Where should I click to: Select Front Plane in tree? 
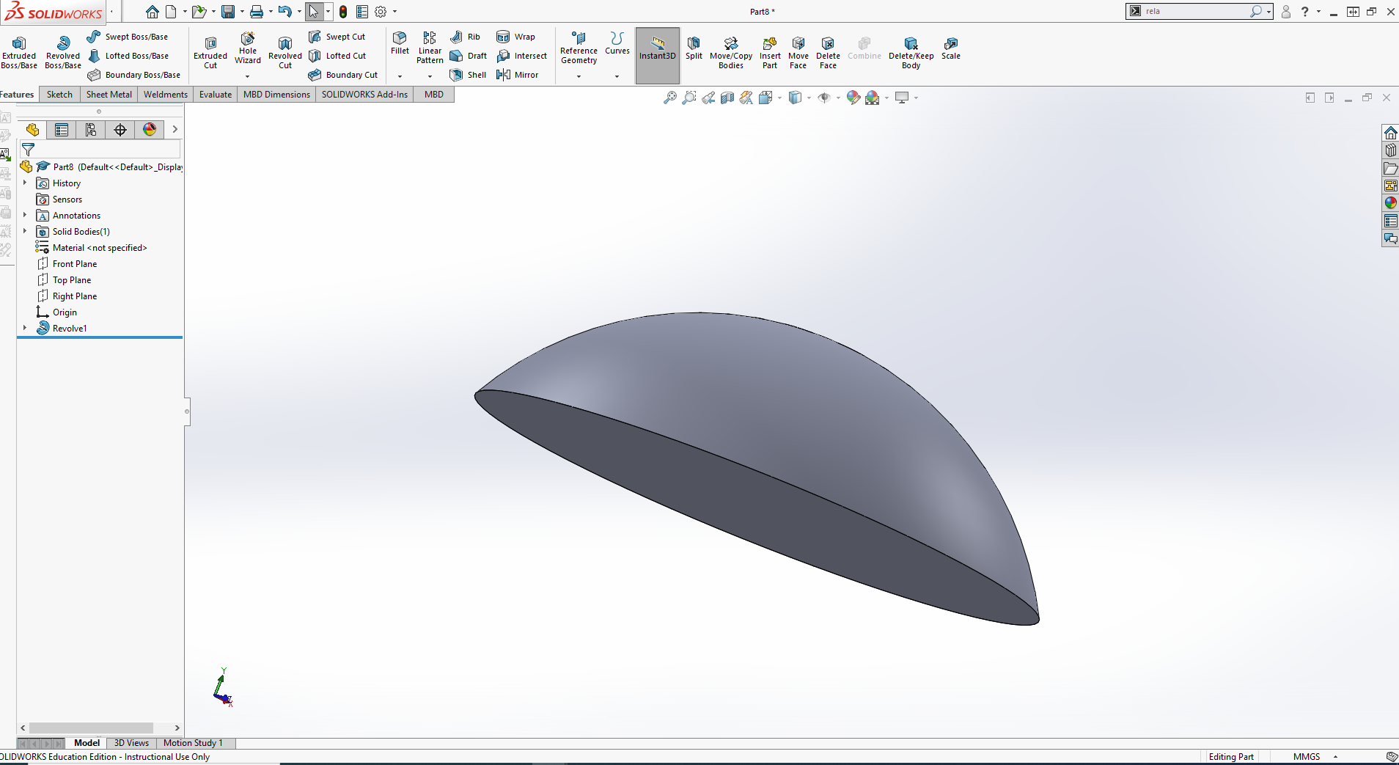(67, 263)
